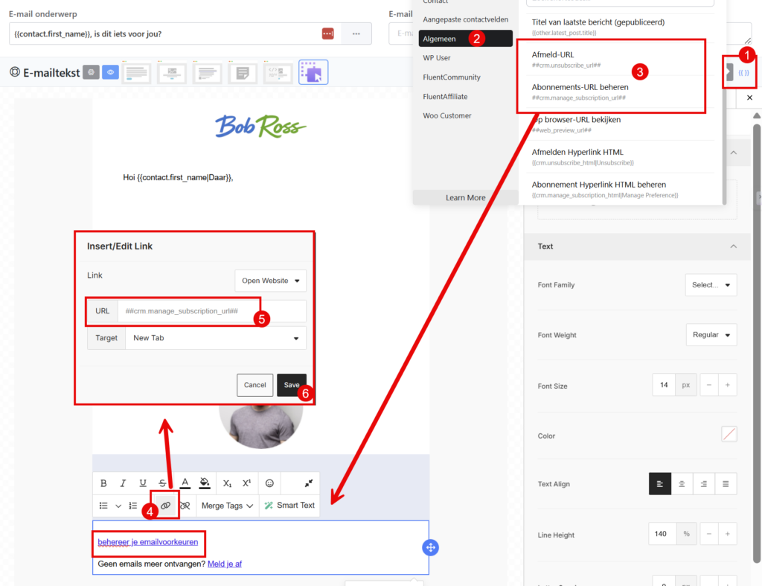Click the remove link (unlink) icon
This screenshot has width=762, height=586.
tap(185, 506)
